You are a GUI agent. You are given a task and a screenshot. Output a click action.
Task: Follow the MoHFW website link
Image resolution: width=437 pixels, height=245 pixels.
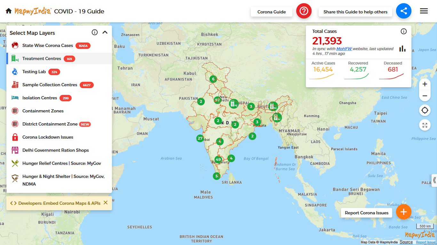[344, 49]
